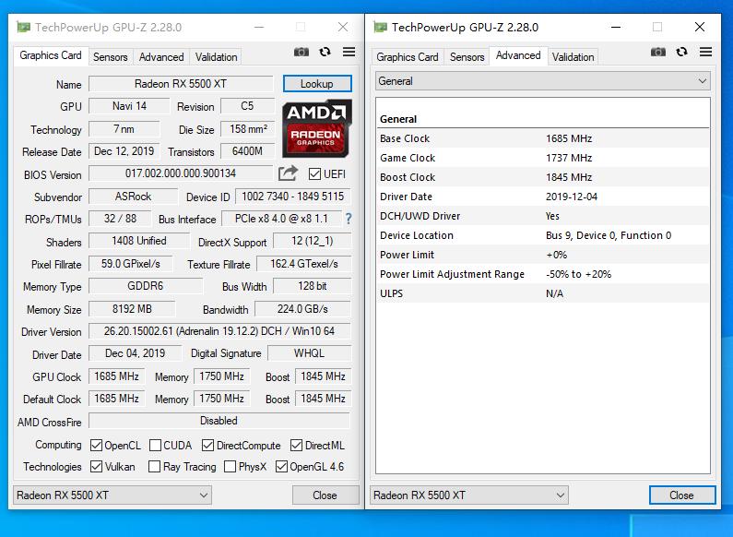Open hamburger menu in left GPU-Z window
The image size is (733, 537).
(349, 52)
